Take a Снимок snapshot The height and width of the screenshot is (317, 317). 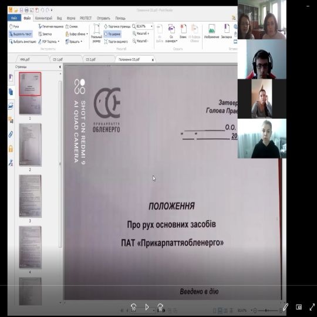(x=72, y=26)
